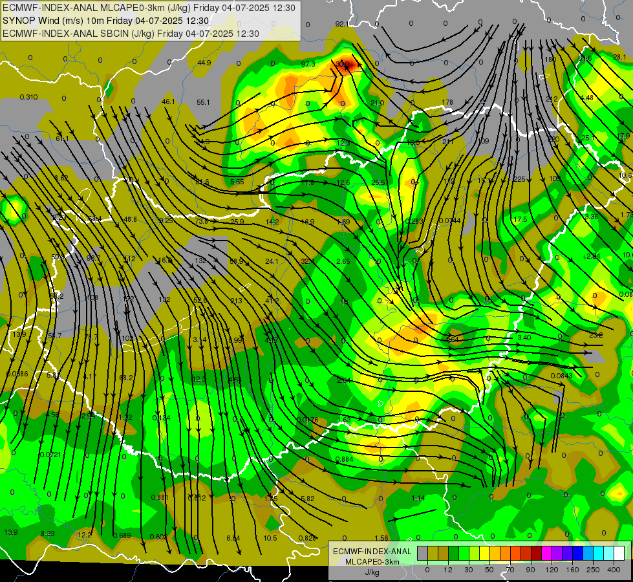Viewport: 633px width, 582px height.
Task: Click the 10.5 value near the bottom
Action: click(x=270, y=538)
